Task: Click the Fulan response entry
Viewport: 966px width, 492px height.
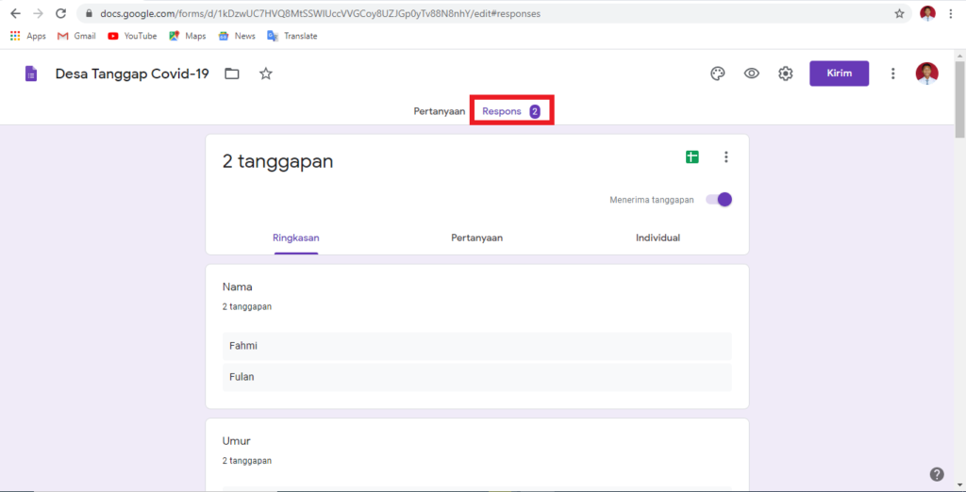Action: click(476, 377)
